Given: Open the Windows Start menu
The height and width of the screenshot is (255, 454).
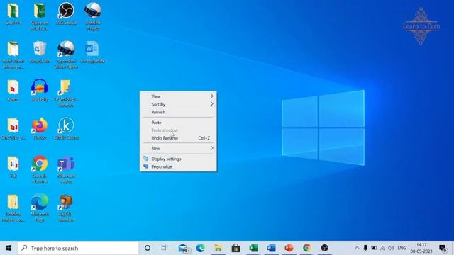Looking at the screenshot, I should [x=9, y=248].
